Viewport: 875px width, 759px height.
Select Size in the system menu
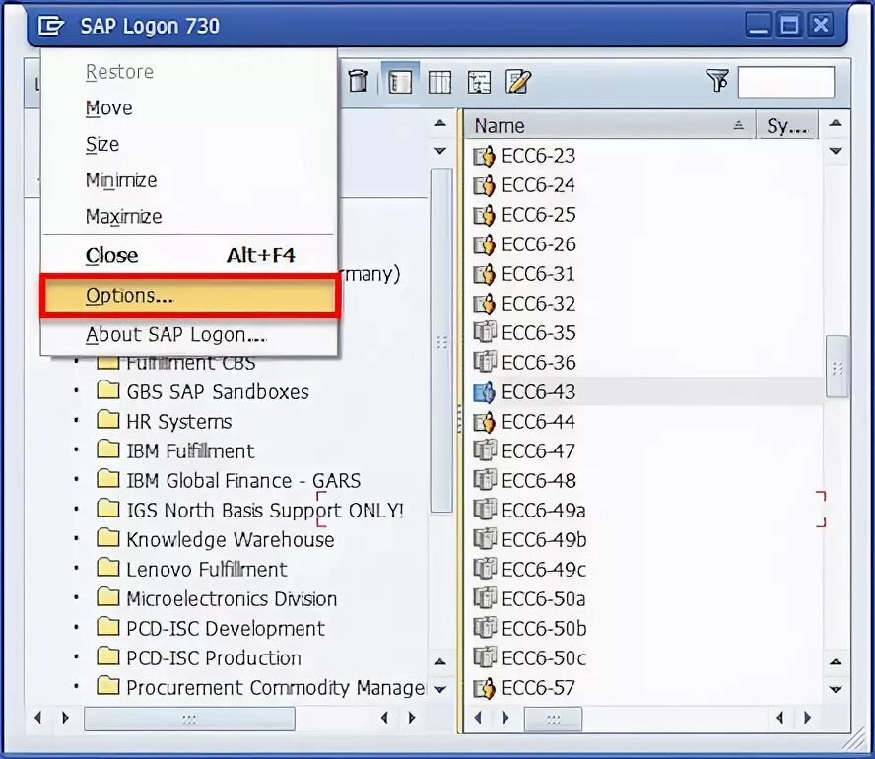[190, 144]
